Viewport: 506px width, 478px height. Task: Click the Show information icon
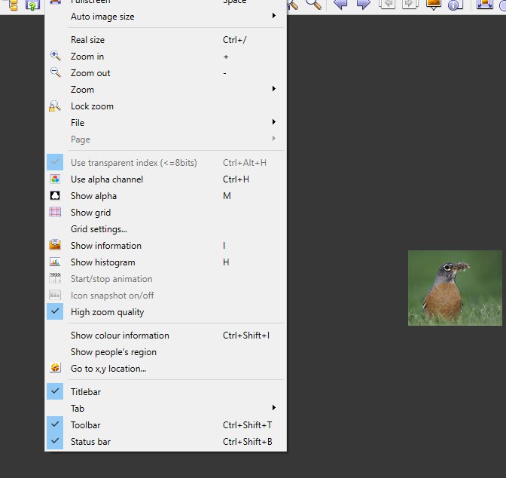(x=55, y=246)
